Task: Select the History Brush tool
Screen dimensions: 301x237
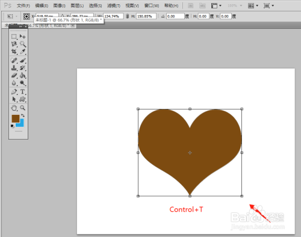Action: point(23,68)
